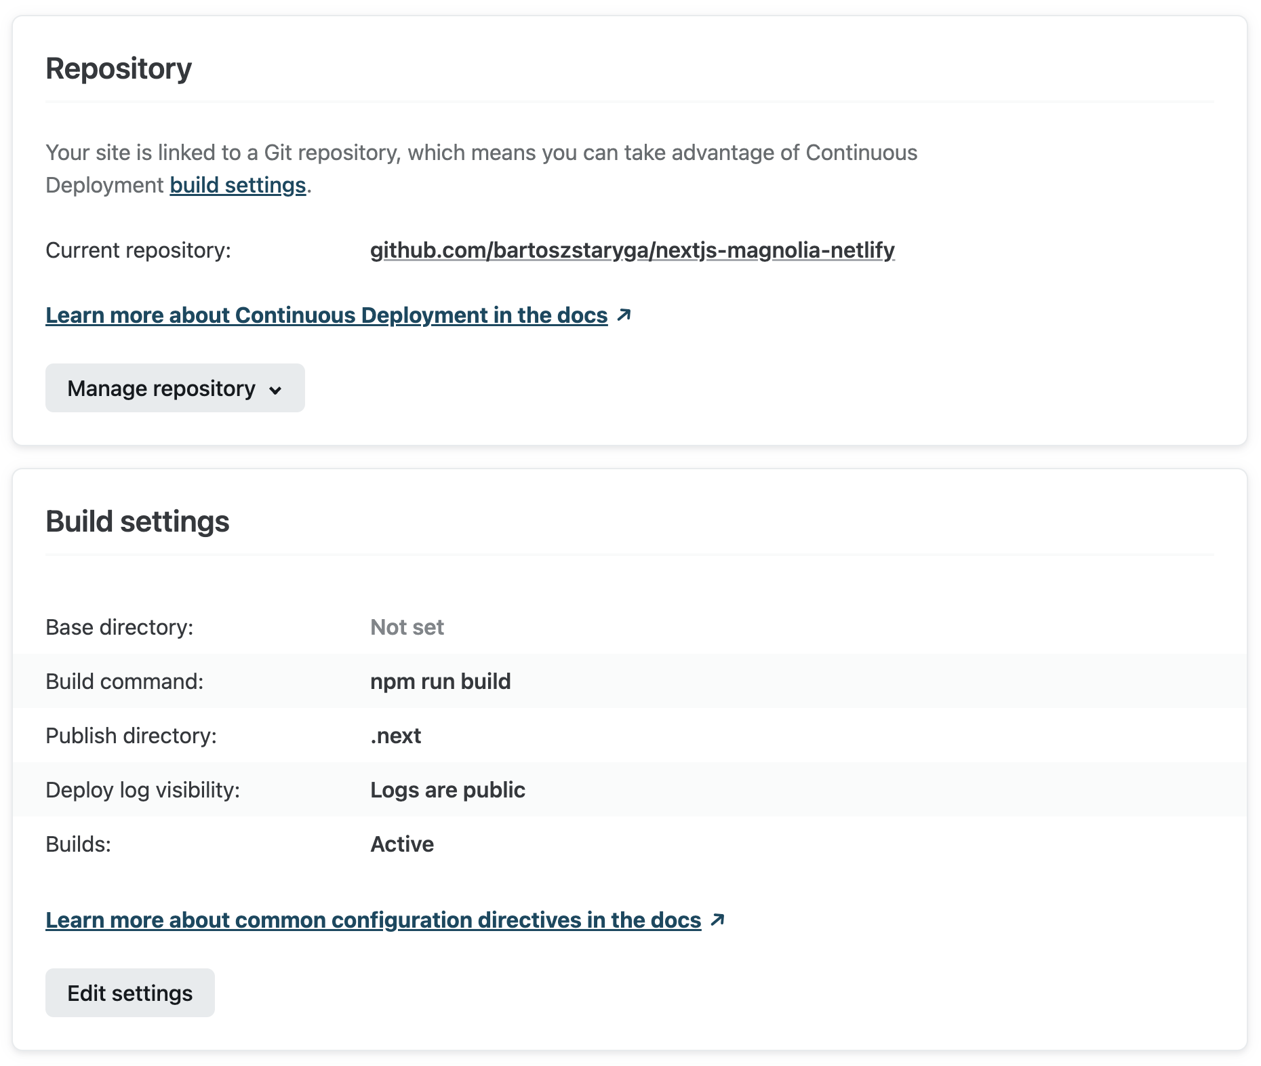Click the '.next' publish directory value

coord(395,736)
